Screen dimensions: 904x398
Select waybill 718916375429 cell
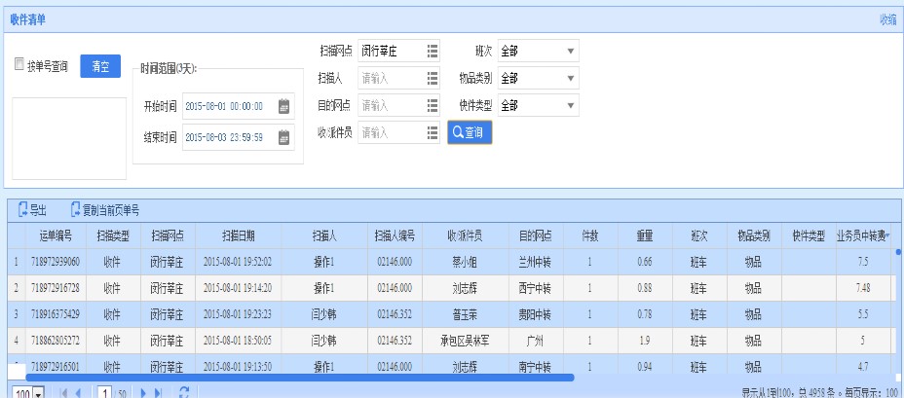coord(56,314)
